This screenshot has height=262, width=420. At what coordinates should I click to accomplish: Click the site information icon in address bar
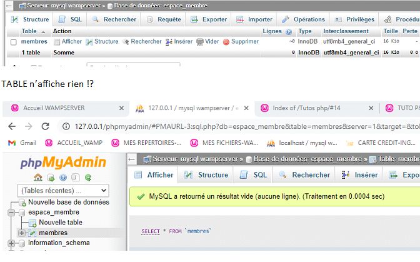66,126
